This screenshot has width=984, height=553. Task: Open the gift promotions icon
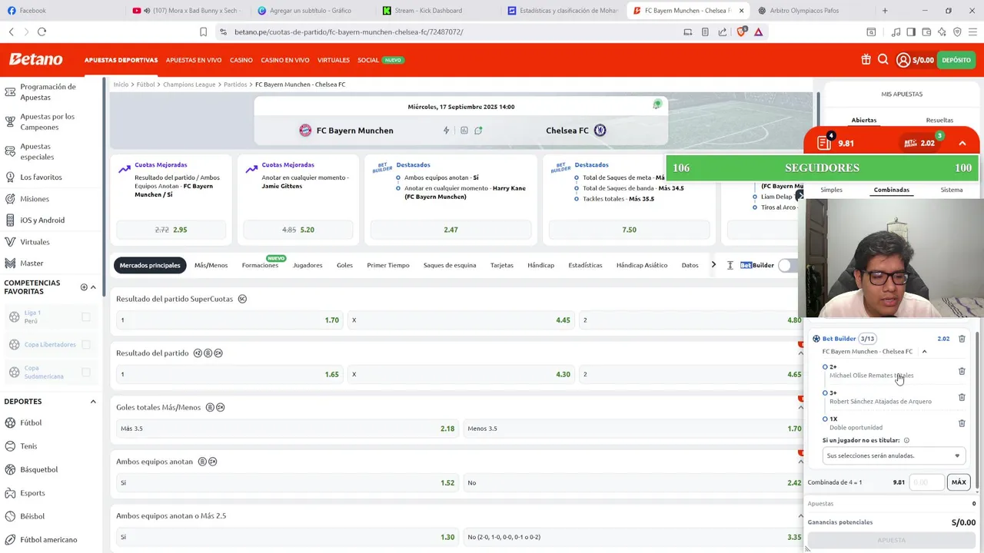866,60
